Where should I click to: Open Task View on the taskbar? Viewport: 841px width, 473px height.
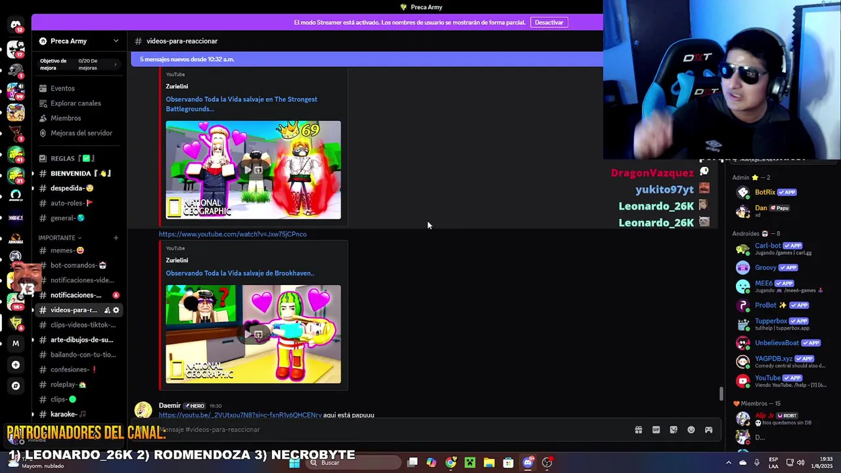413,462
